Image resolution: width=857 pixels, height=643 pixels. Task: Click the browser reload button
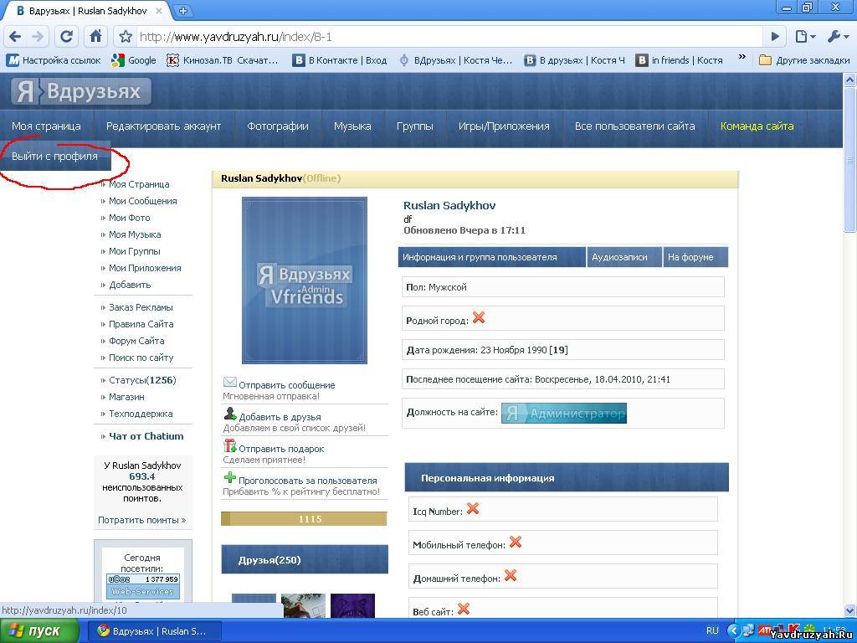67,36
